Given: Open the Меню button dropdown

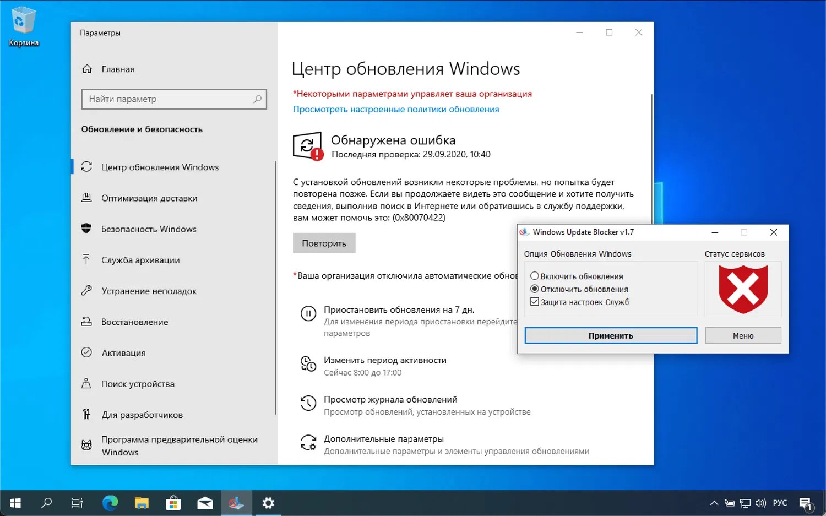Looking at the screenshot, I should tap(743, 335).
